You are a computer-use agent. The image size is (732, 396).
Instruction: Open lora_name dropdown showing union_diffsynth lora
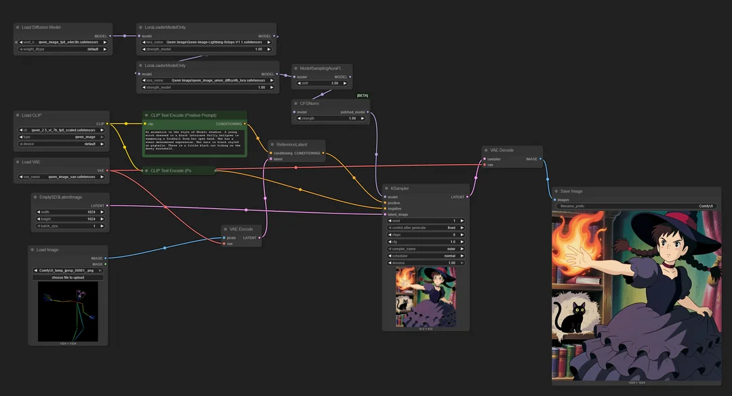tap(208, 80)
